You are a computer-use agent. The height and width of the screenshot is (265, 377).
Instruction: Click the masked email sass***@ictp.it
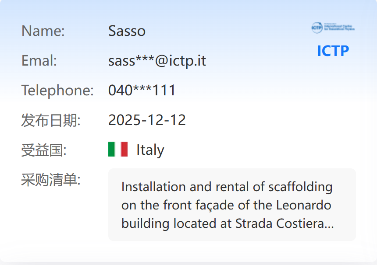pyautogui.click(x=157, y=60)
